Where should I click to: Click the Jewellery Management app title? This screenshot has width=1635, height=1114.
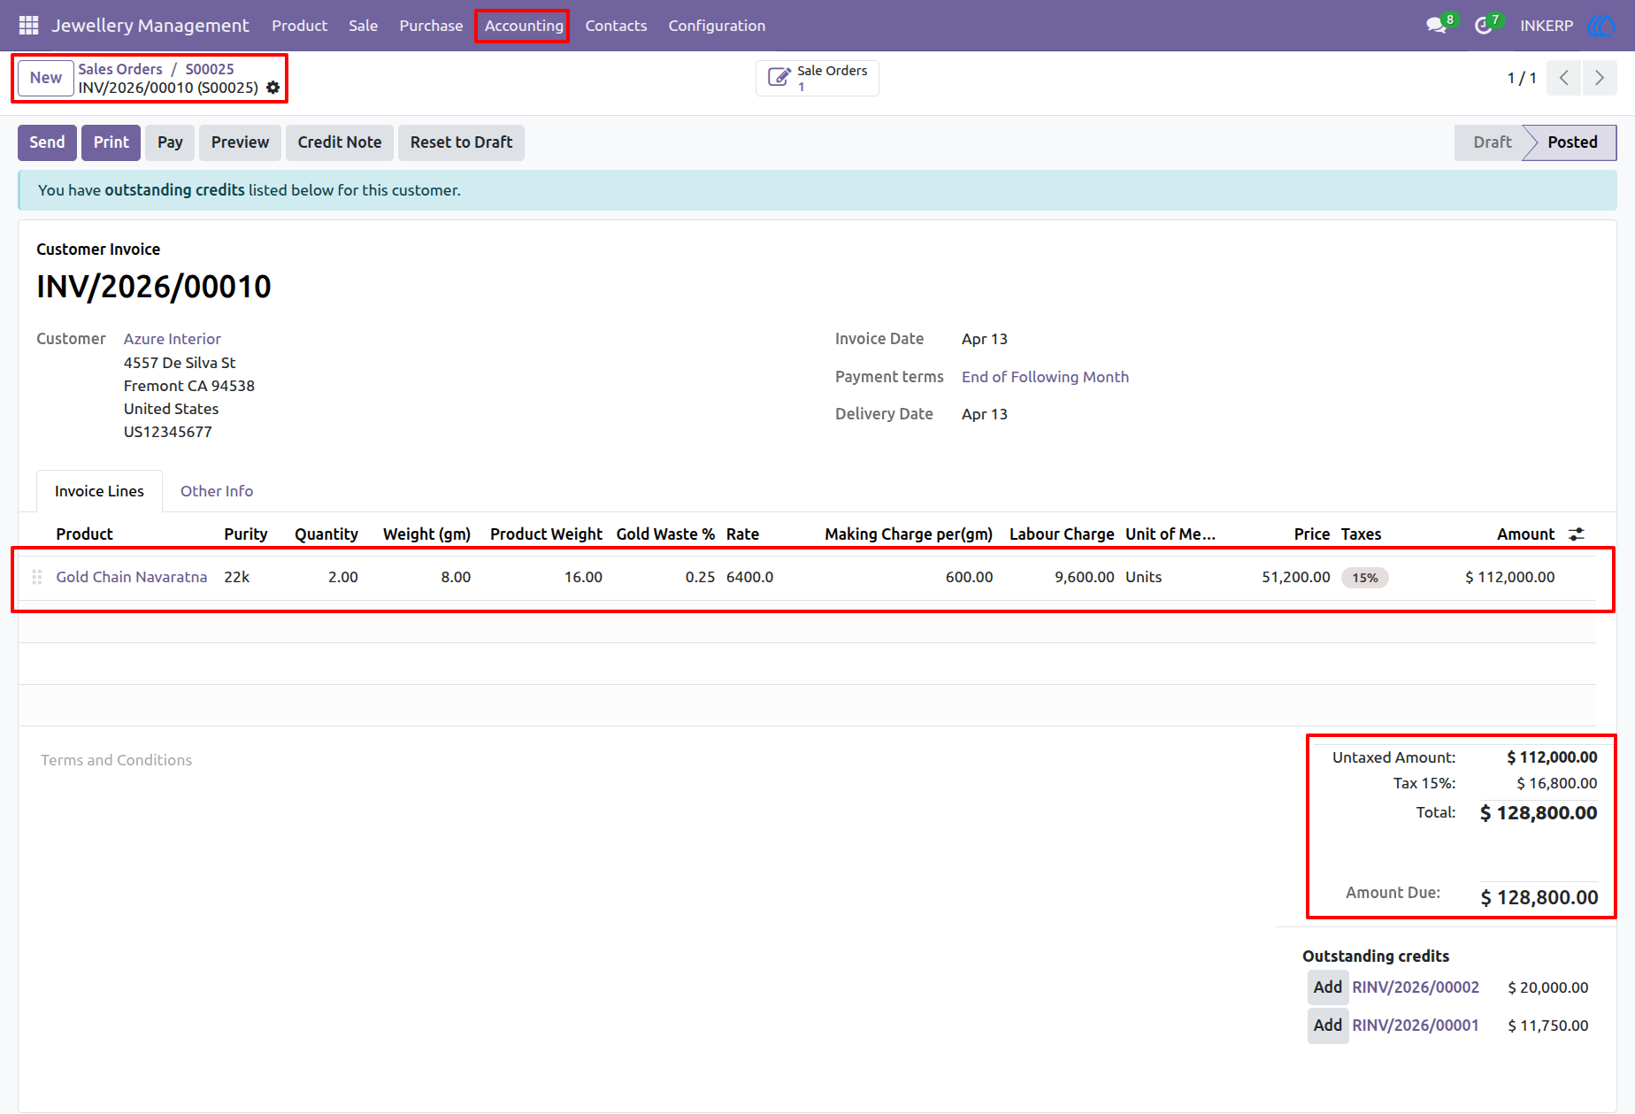150,26
